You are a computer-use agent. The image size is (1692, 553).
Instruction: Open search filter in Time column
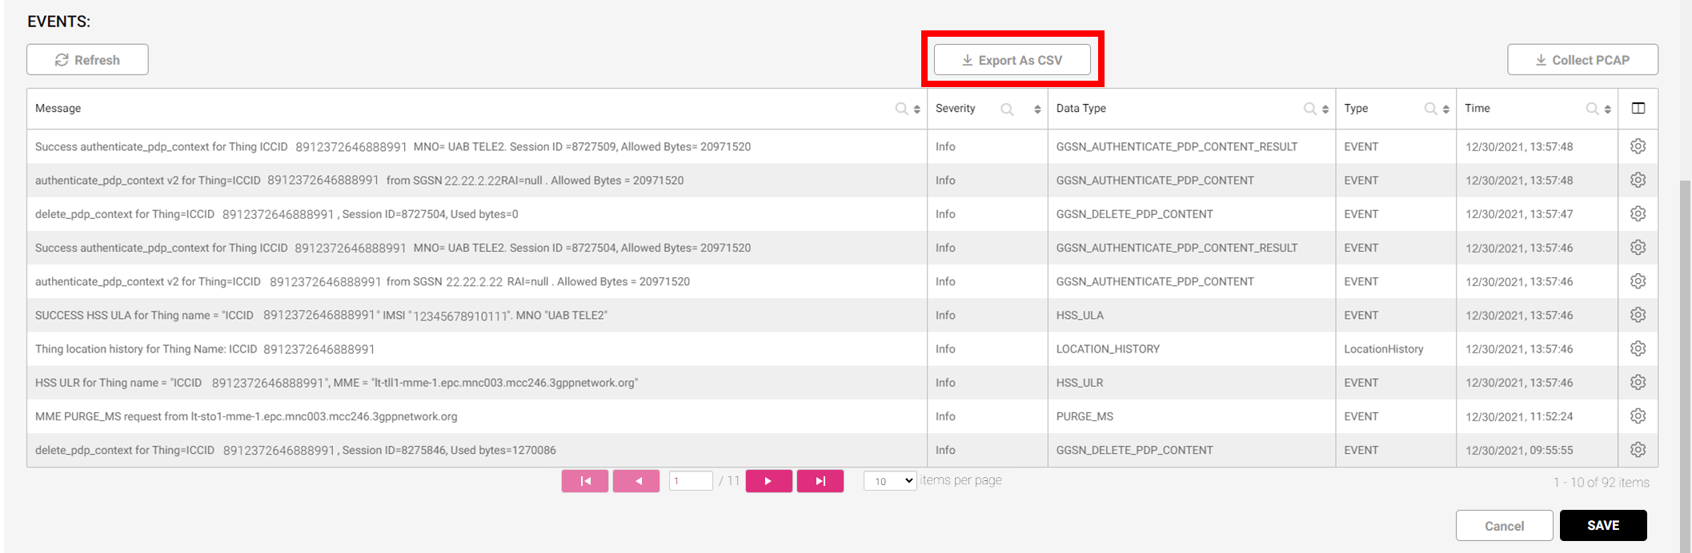click(1592, 109)
